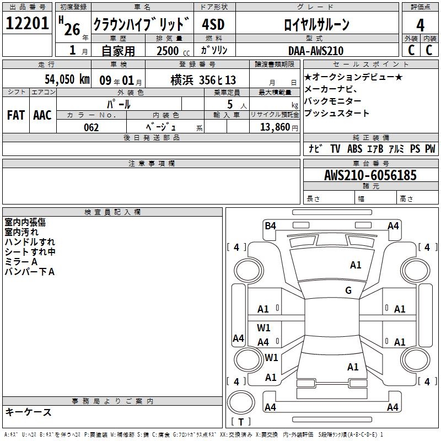Click the FAT shift type cell
Viewport: 441px width, 441px height.
click(x=15, y=115)
